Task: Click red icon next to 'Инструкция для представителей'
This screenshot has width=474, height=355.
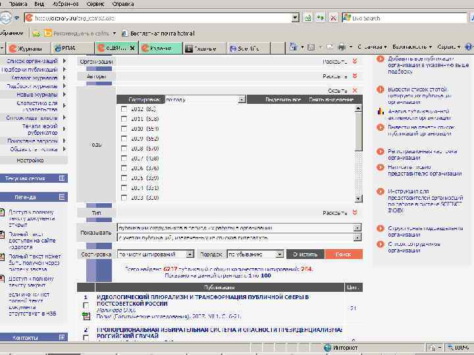Action: [x=381, y=191]
